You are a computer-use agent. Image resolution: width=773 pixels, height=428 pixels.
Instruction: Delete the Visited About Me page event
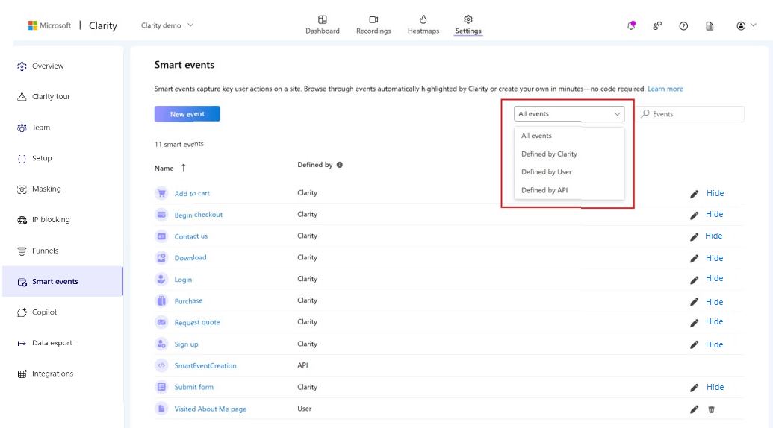point(711,409)
